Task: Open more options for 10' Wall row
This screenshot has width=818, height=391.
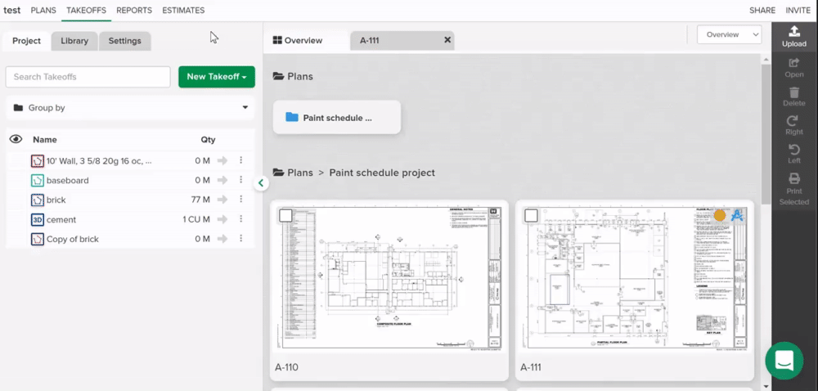Action: [x=241, y=160]
